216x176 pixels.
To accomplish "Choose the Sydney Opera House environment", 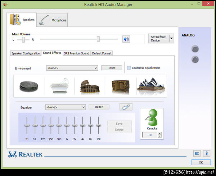I will (x=151, y=86).
